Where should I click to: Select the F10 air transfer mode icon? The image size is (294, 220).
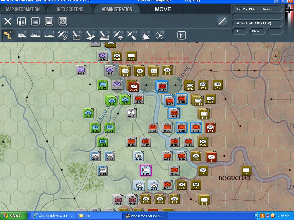click(x=131, y=35)
